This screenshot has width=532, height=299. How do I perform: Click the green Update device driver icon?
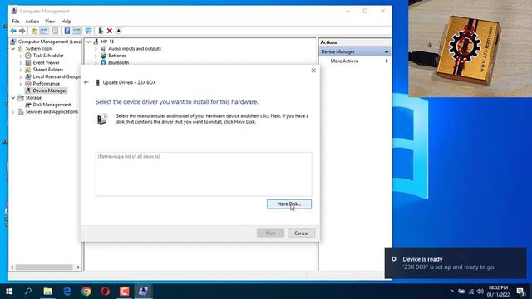(x=101, y=32)
